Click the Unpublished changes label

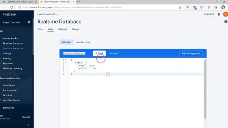[x=74, y=53]
